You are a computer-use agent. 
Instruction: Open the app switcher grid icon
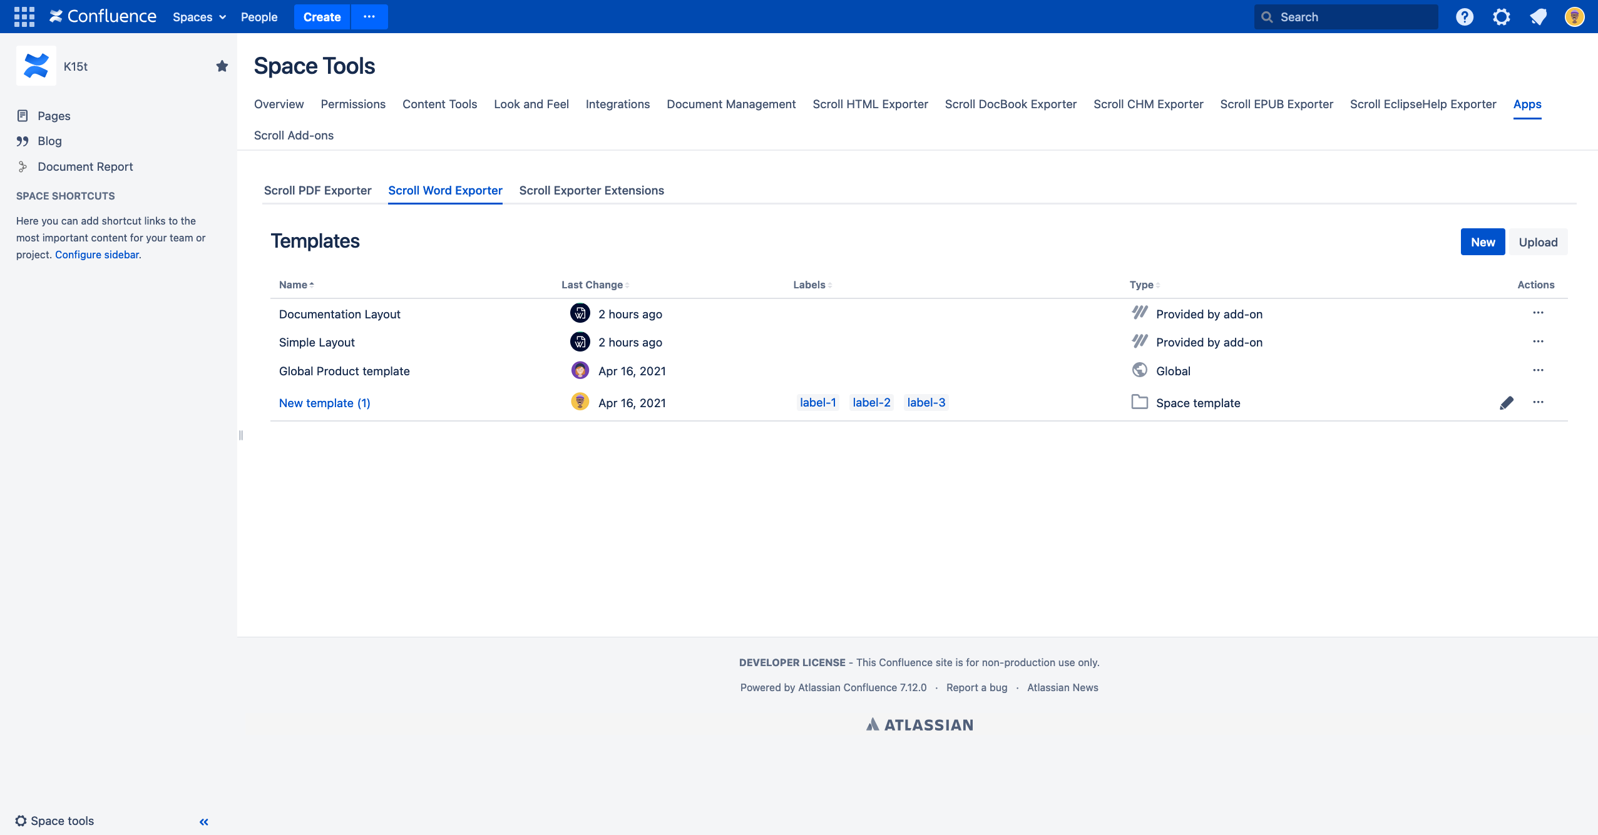[x=24, y=17]
